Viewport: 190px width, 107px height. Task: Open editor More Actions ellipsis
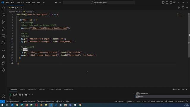coord(187,7)
